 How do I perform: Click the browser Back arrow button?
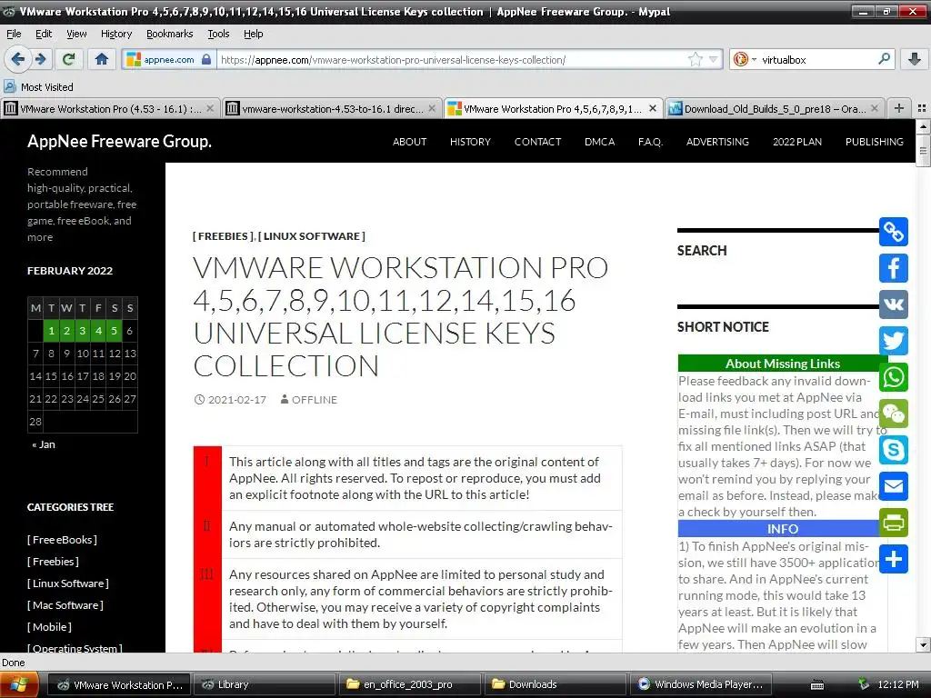pos(18,59)
